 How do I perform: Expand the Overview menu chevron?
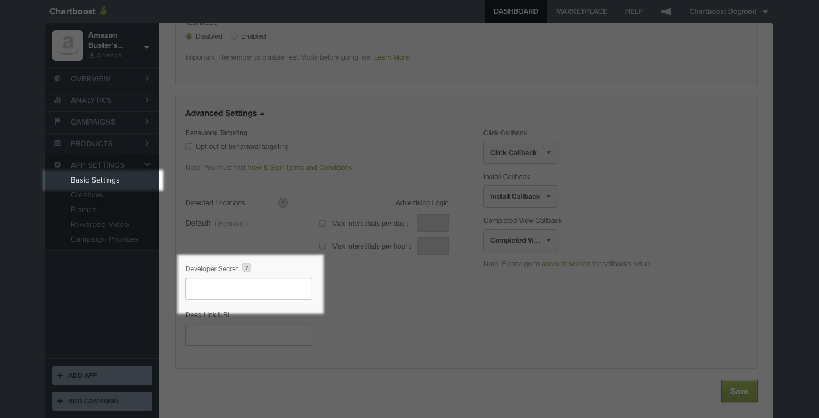coord(147,78)
